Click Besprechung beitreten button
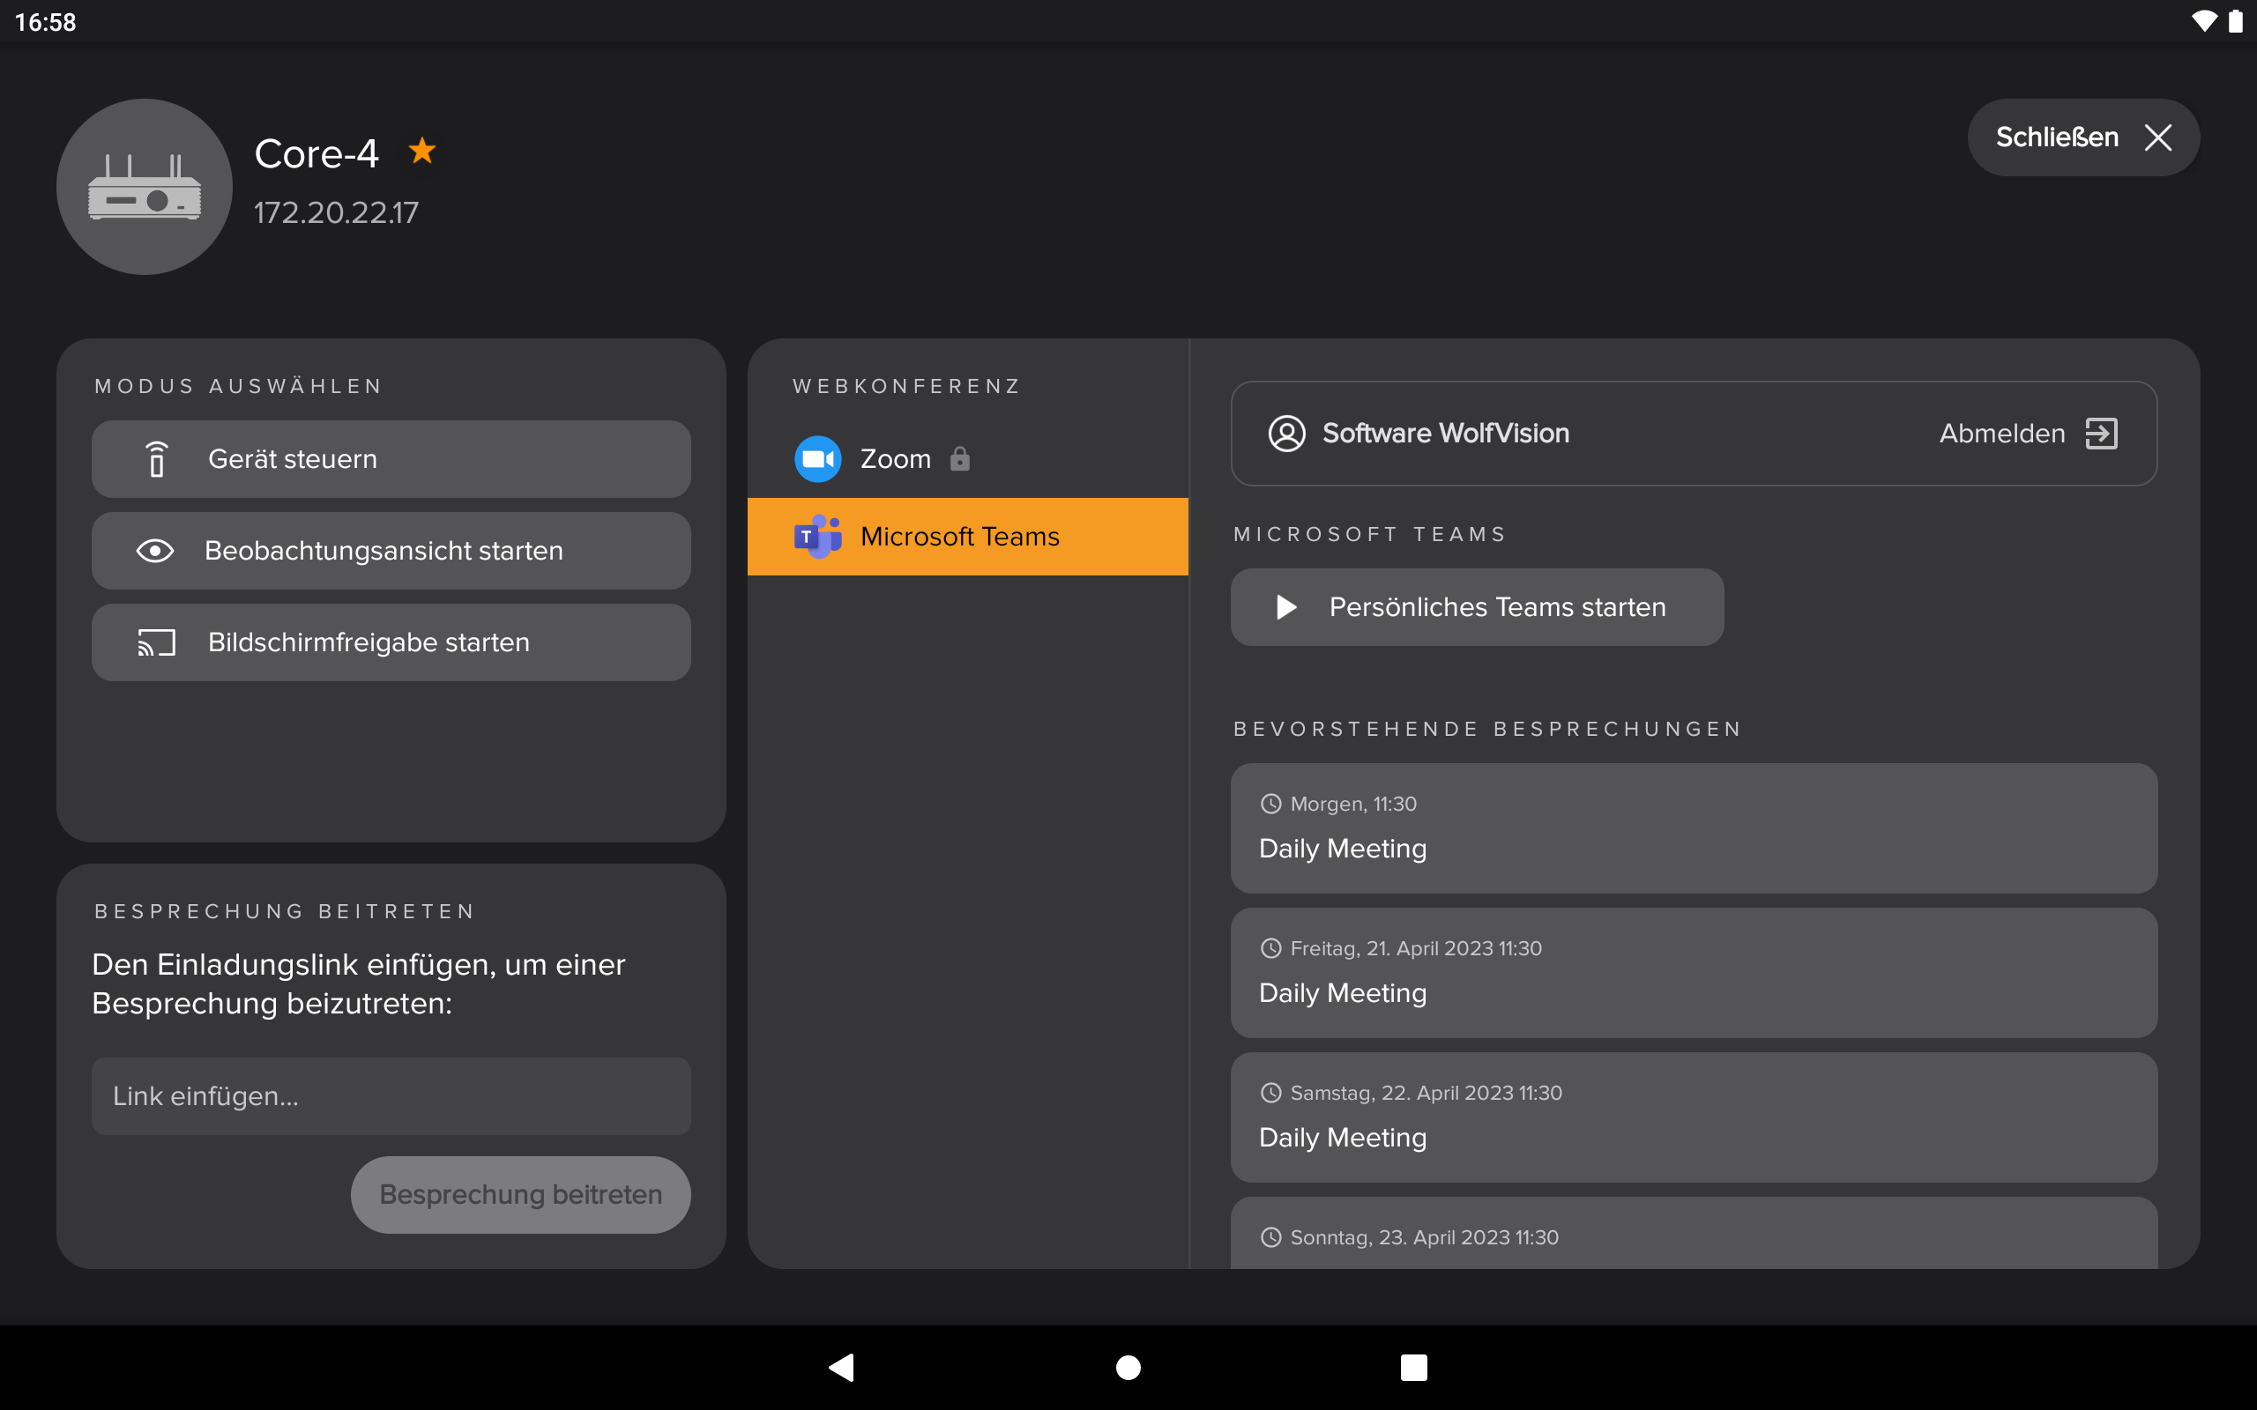The image size is (2257, 1410). tap(520, 1195)
